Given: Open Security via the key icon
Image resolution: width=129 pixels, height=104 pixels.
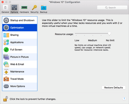Looking at the screenshot, I should coord(34,7).
